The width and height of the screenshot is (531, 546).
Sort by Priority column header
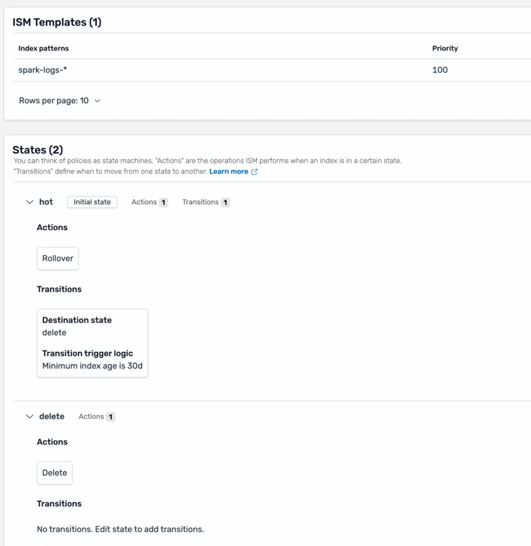tap(445, 48)
